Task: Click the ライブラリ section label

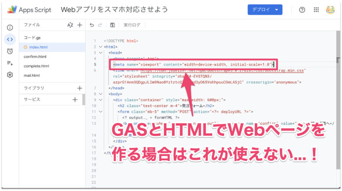Action: [34, 88]
